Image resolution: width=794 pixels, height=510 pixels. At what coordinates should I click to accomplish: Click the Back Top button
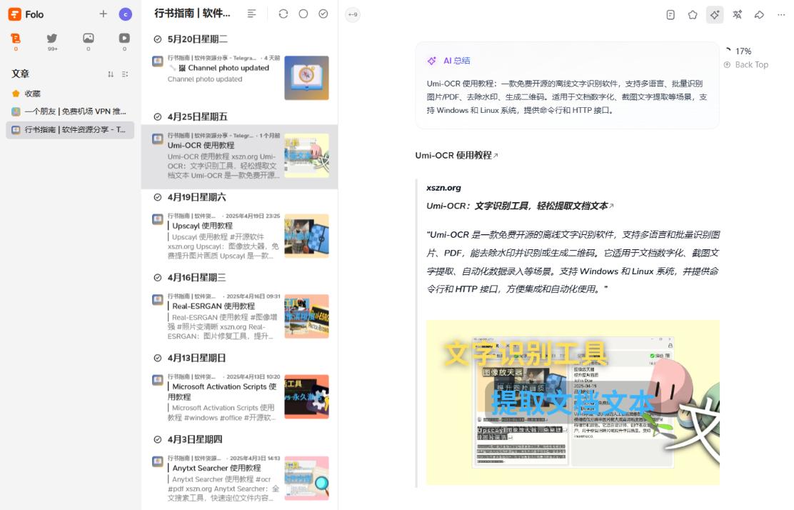pos(745,64)
